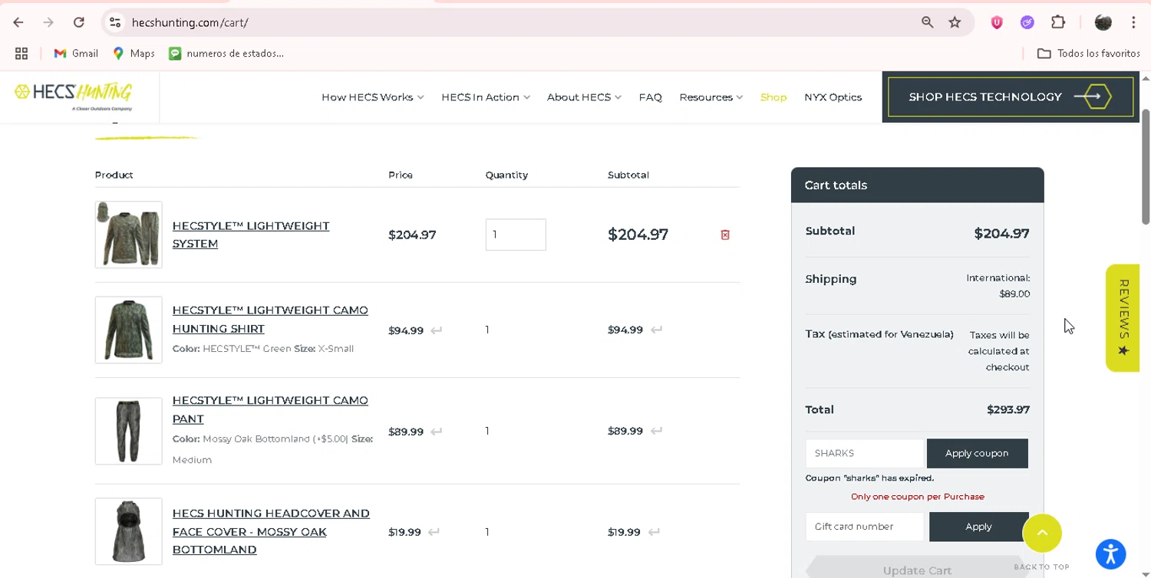Viewport: 1151px width, 578px height.
Task: Click the page vertical scrollbar
Action: (x=1146, y=166)
